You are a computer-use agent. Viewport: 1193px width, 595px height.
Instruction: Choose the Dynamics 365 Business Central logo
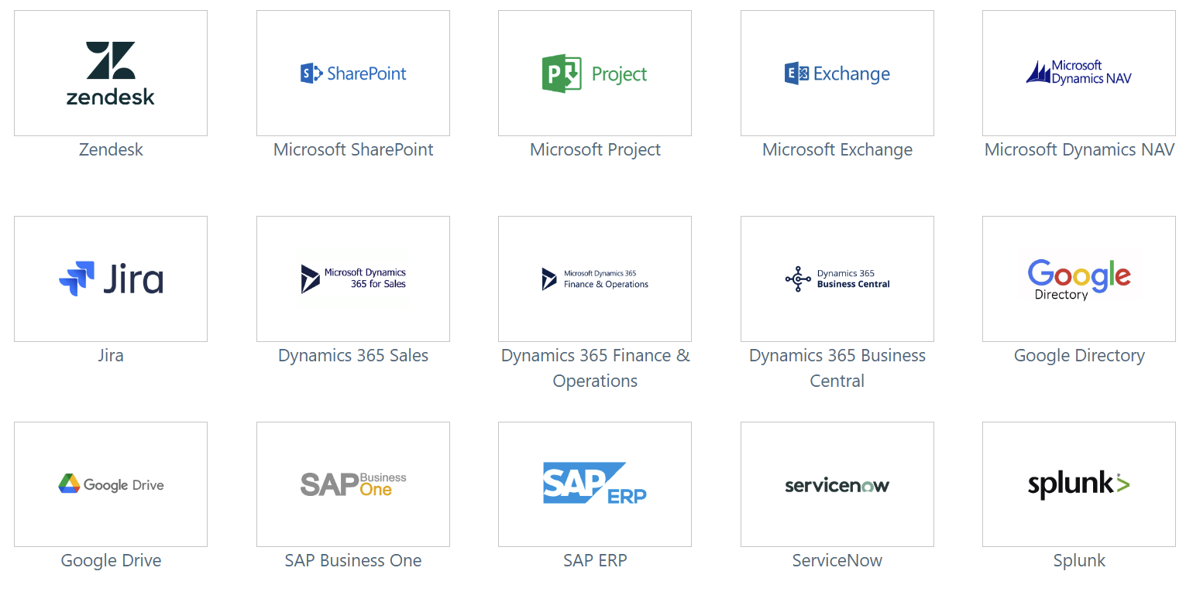click(837, 279)
